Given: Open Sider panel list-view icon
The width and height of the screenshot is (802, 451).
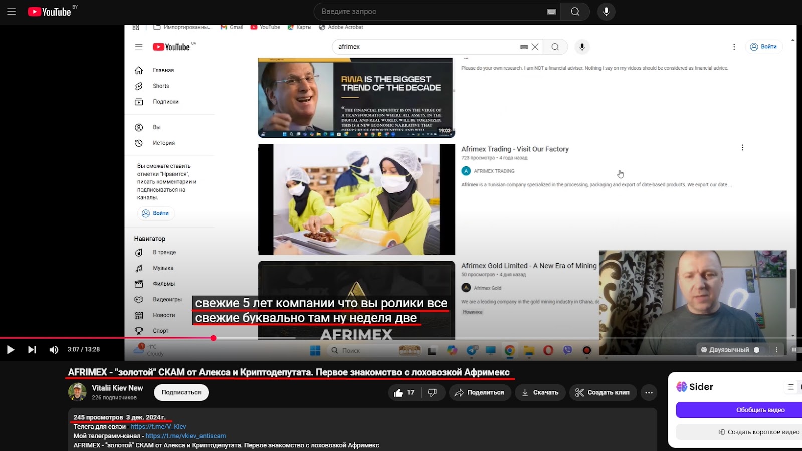Looking at the screenshot, I should point(790,387).
